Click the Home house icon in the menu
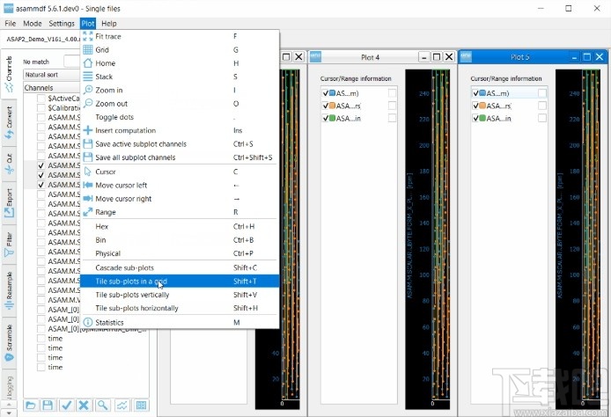Image resolution: width=611 pixels, height=417 pixels. tap(88, 63)
